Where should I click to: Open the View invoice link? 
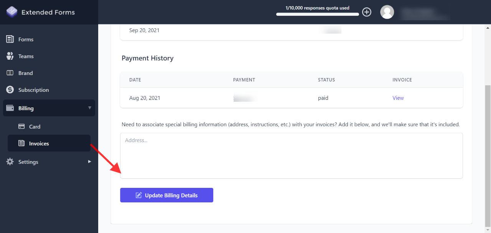click(x=398, y=98)
